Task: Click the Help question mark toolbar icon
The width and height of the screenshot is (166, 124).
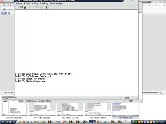Action: 46,7
